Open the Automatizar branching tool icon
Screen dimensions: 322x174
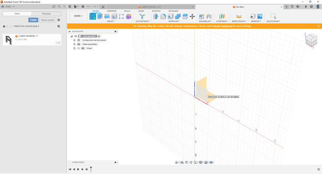(x=142, y=16)
